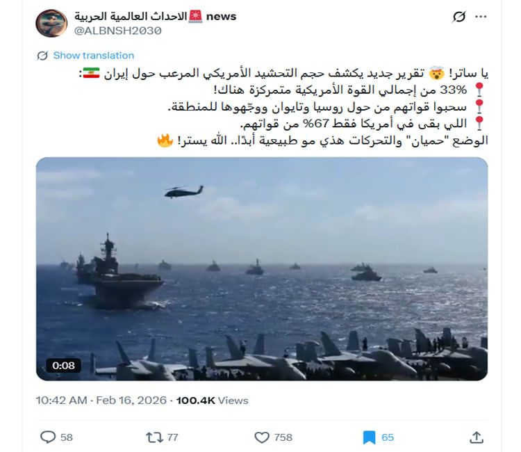
Task: Open the 10:42 AM Feb 16, 2026 timestamp
Action: (101, 400)
